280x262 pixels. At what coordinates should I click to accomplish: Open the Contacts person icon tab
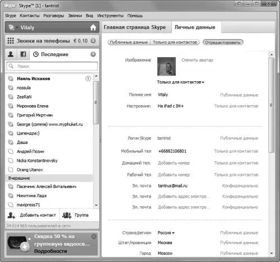point(11,54)
